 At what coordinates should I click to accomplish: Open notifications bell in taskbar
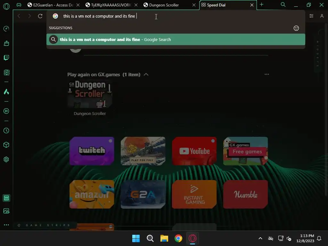click(x=319, y=238)
